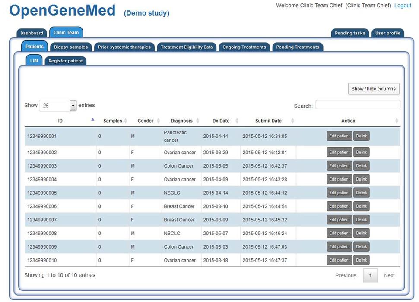419x302 pixels.
Task: Click the Logout link
Action: (x=403, y=6)
